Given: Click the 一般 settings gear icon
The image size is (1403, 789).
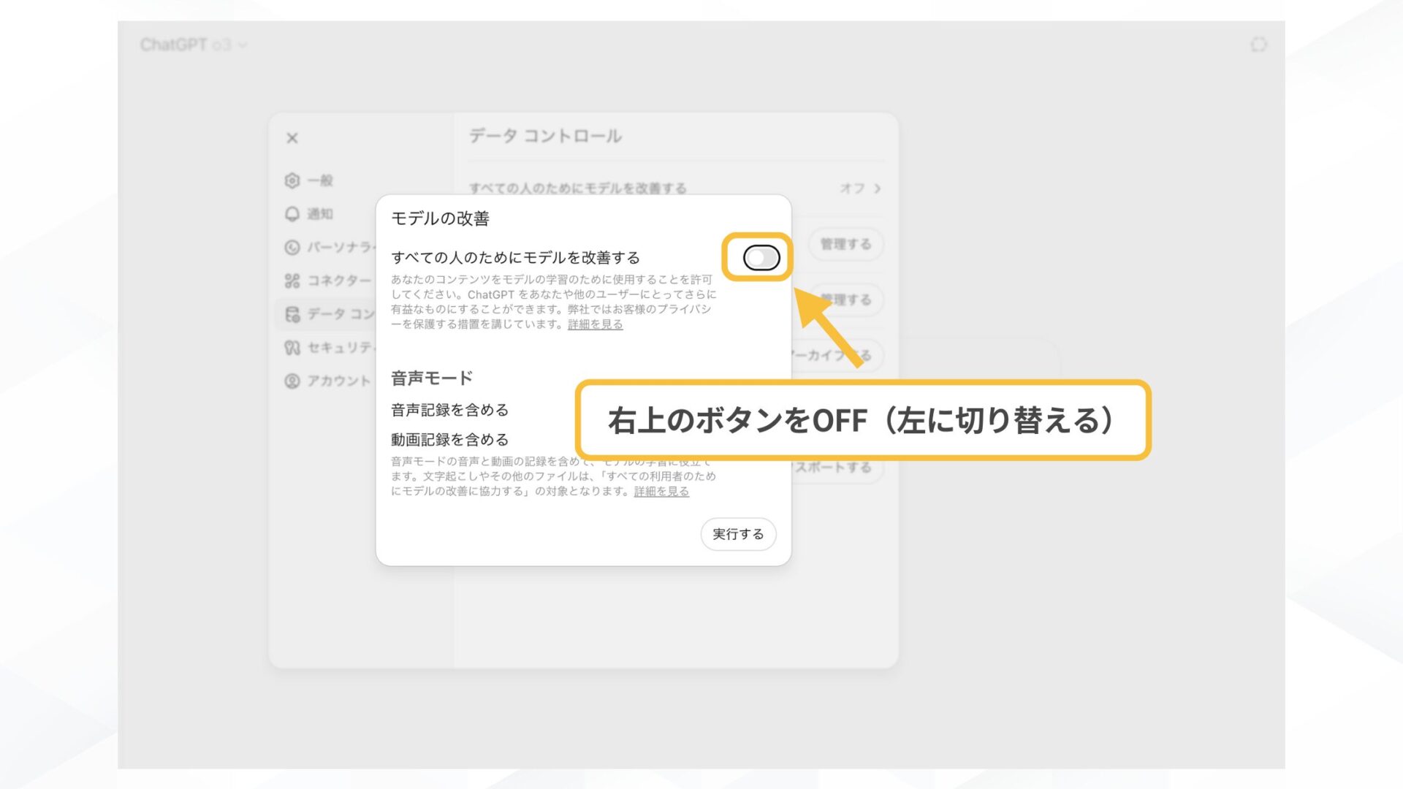Looking at the screenshot, I should [x=292, y=180].
